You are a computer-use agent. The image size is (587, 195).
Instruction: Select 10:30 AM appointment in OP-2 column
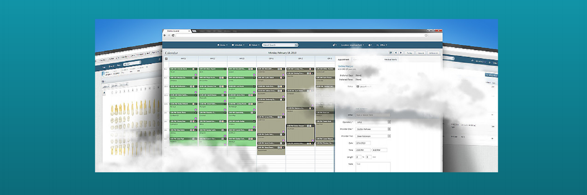coord(301,98)
